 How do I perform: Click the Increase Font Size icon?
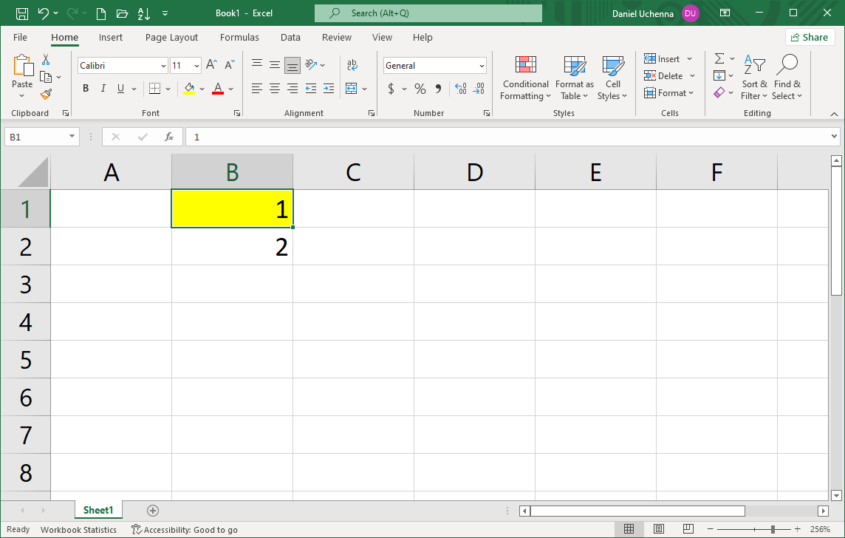(211, 65)
